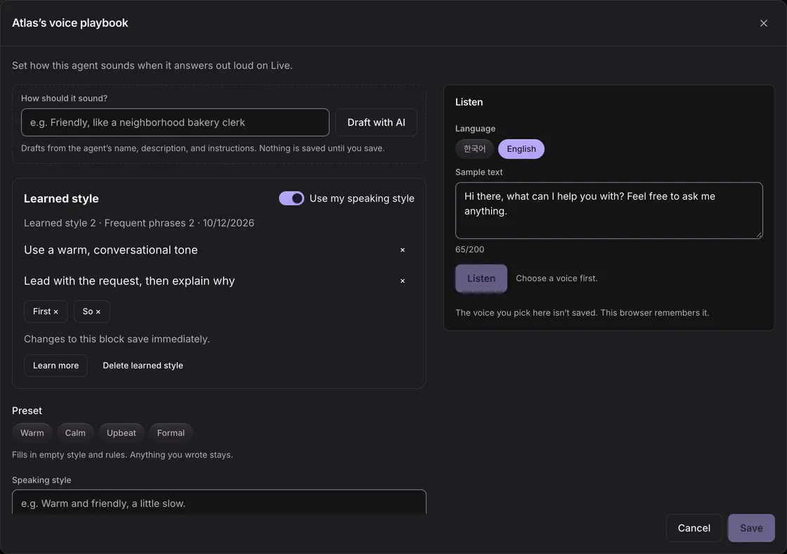The image size is (787, 554).
Task: Edit the Sample text box
Action: tap(609, 210)
